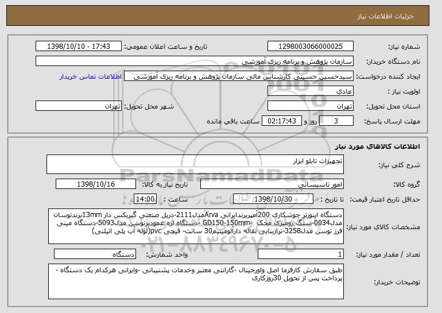Click the شهر محل تحویل label
This screenshot has height=313, width=442.
149,107
